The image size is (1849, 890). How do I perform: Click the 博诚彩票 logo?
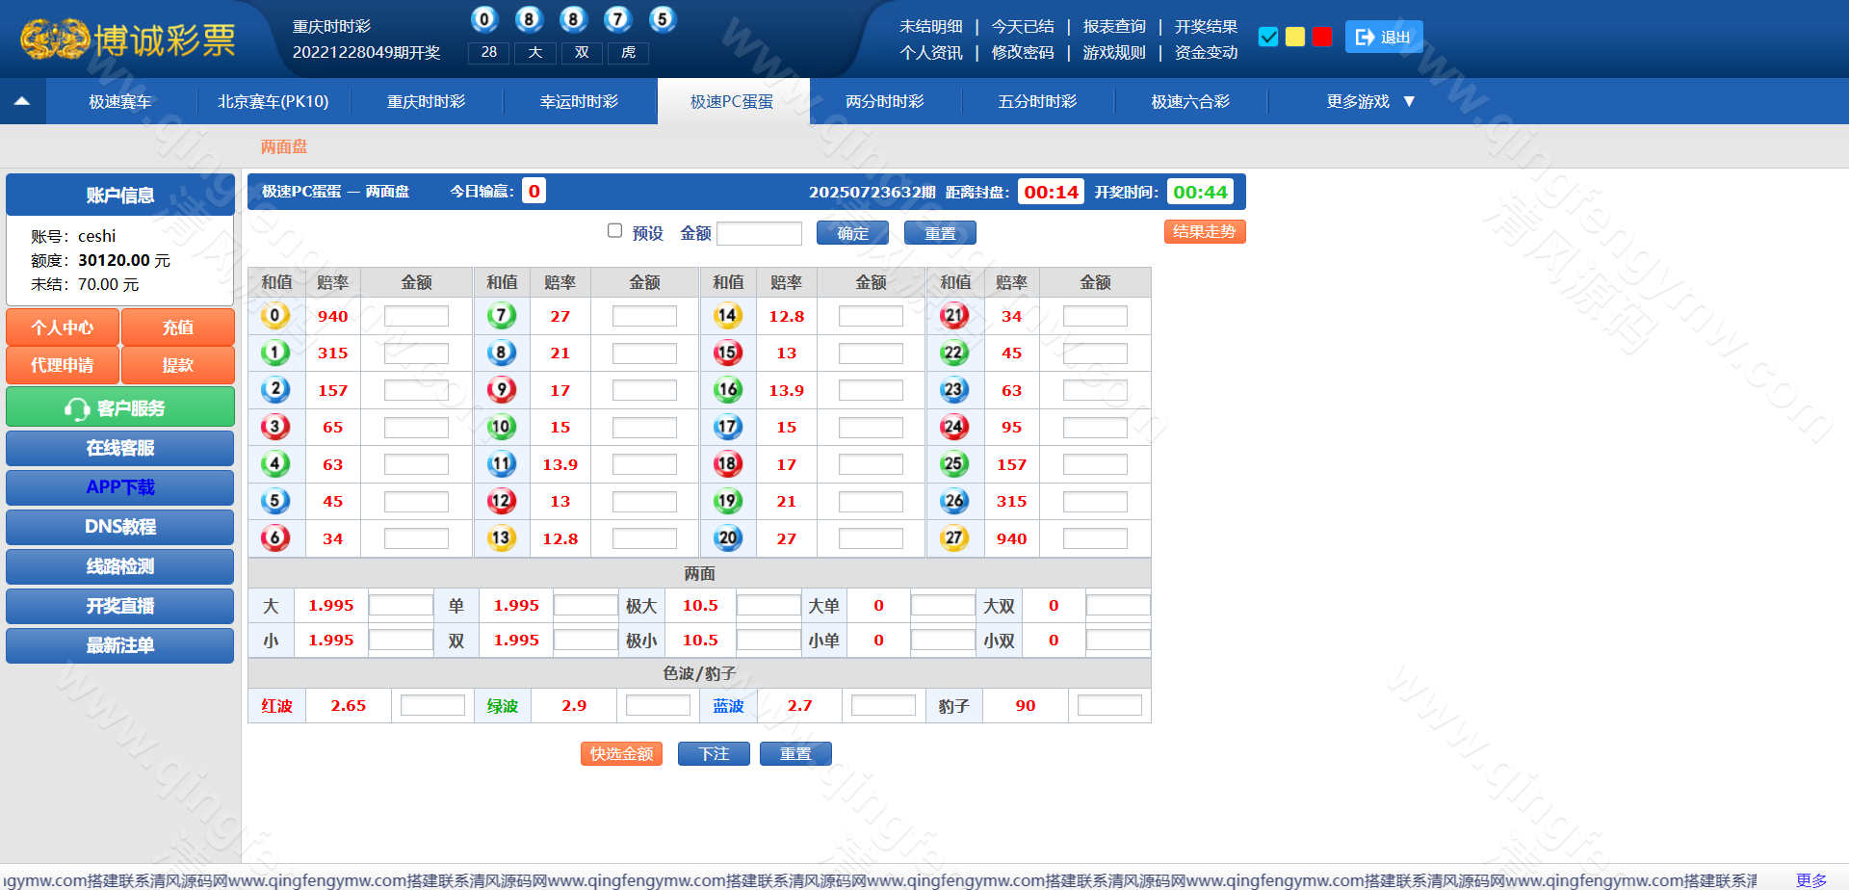click(128, 39)
